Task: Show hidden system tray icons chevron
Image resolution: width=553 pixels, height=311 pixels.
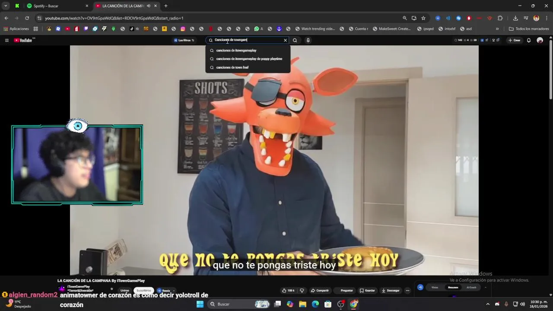Action: 488,304
